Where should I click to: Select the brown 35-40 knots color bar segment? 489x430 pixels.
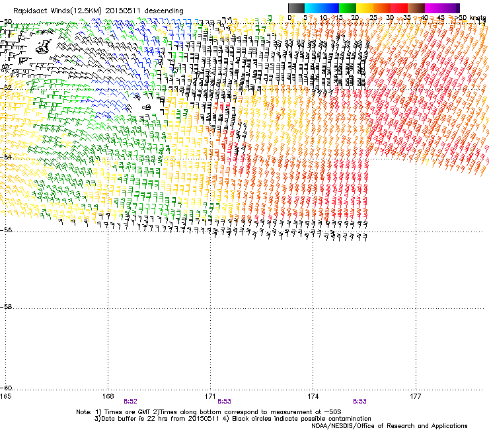point(416,8)
